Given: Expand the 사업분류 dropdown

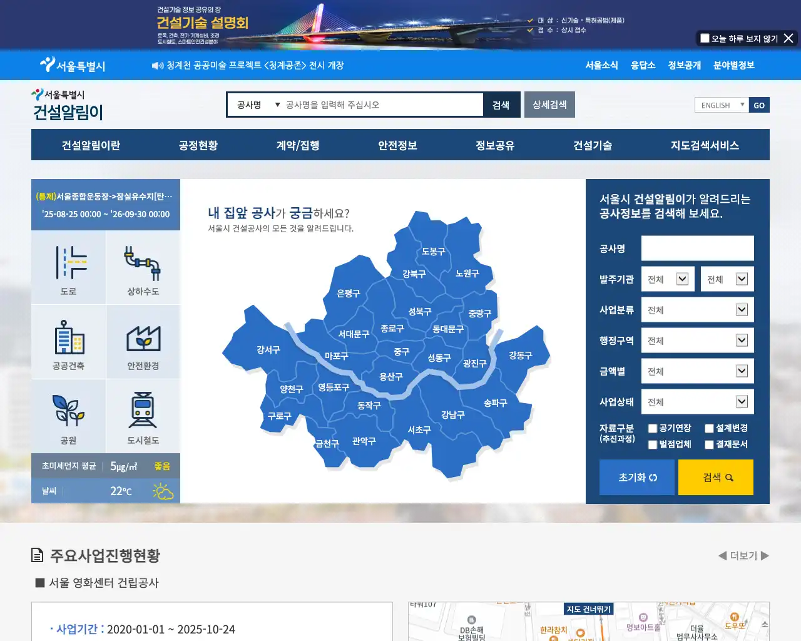Looking at the screenshot, I should tap(697, 310).
